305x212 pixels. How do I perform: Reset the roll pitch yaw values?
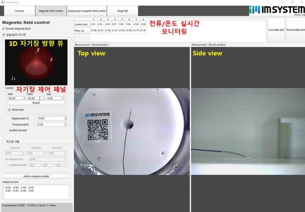point(36,103)
